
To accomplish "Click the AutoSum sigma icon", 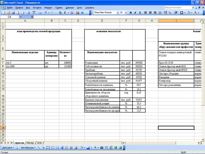I will [x=65, y=12].
